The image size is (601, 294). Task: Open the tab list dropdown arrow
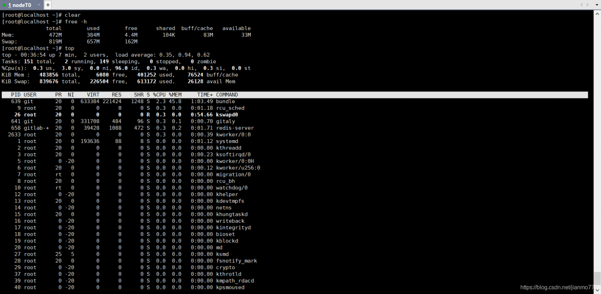(596, 5)
